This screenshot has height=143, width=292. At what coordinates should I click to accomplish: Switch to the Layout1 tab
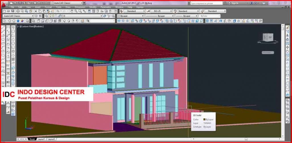point(41,139)
